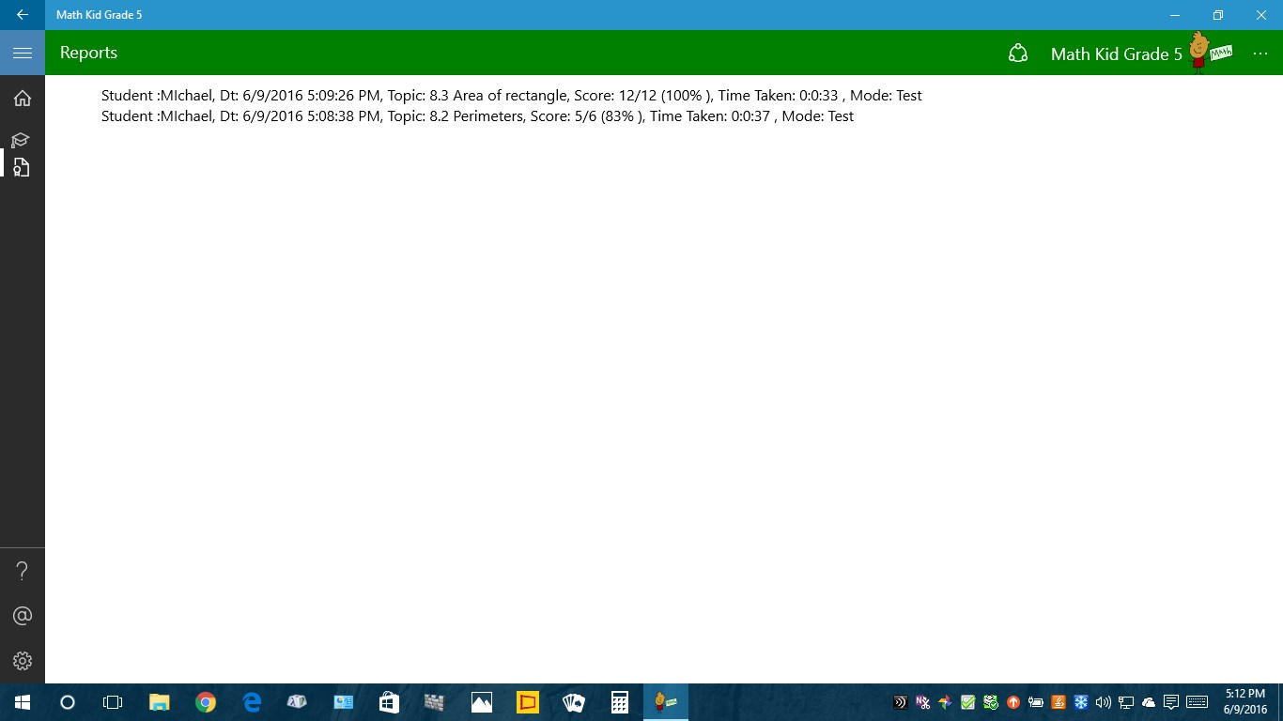
Task: Open the Windows Start menu
Action: tap(23, 702)
